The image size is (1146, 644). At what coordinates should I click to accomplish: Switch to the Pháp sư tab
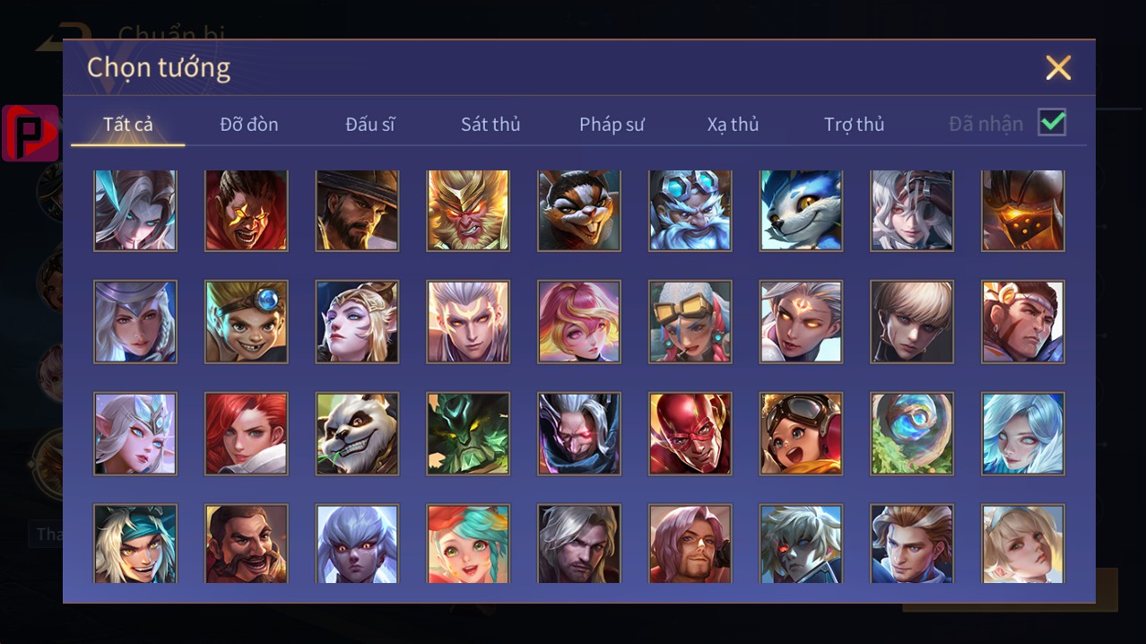(x=612, y=124)
